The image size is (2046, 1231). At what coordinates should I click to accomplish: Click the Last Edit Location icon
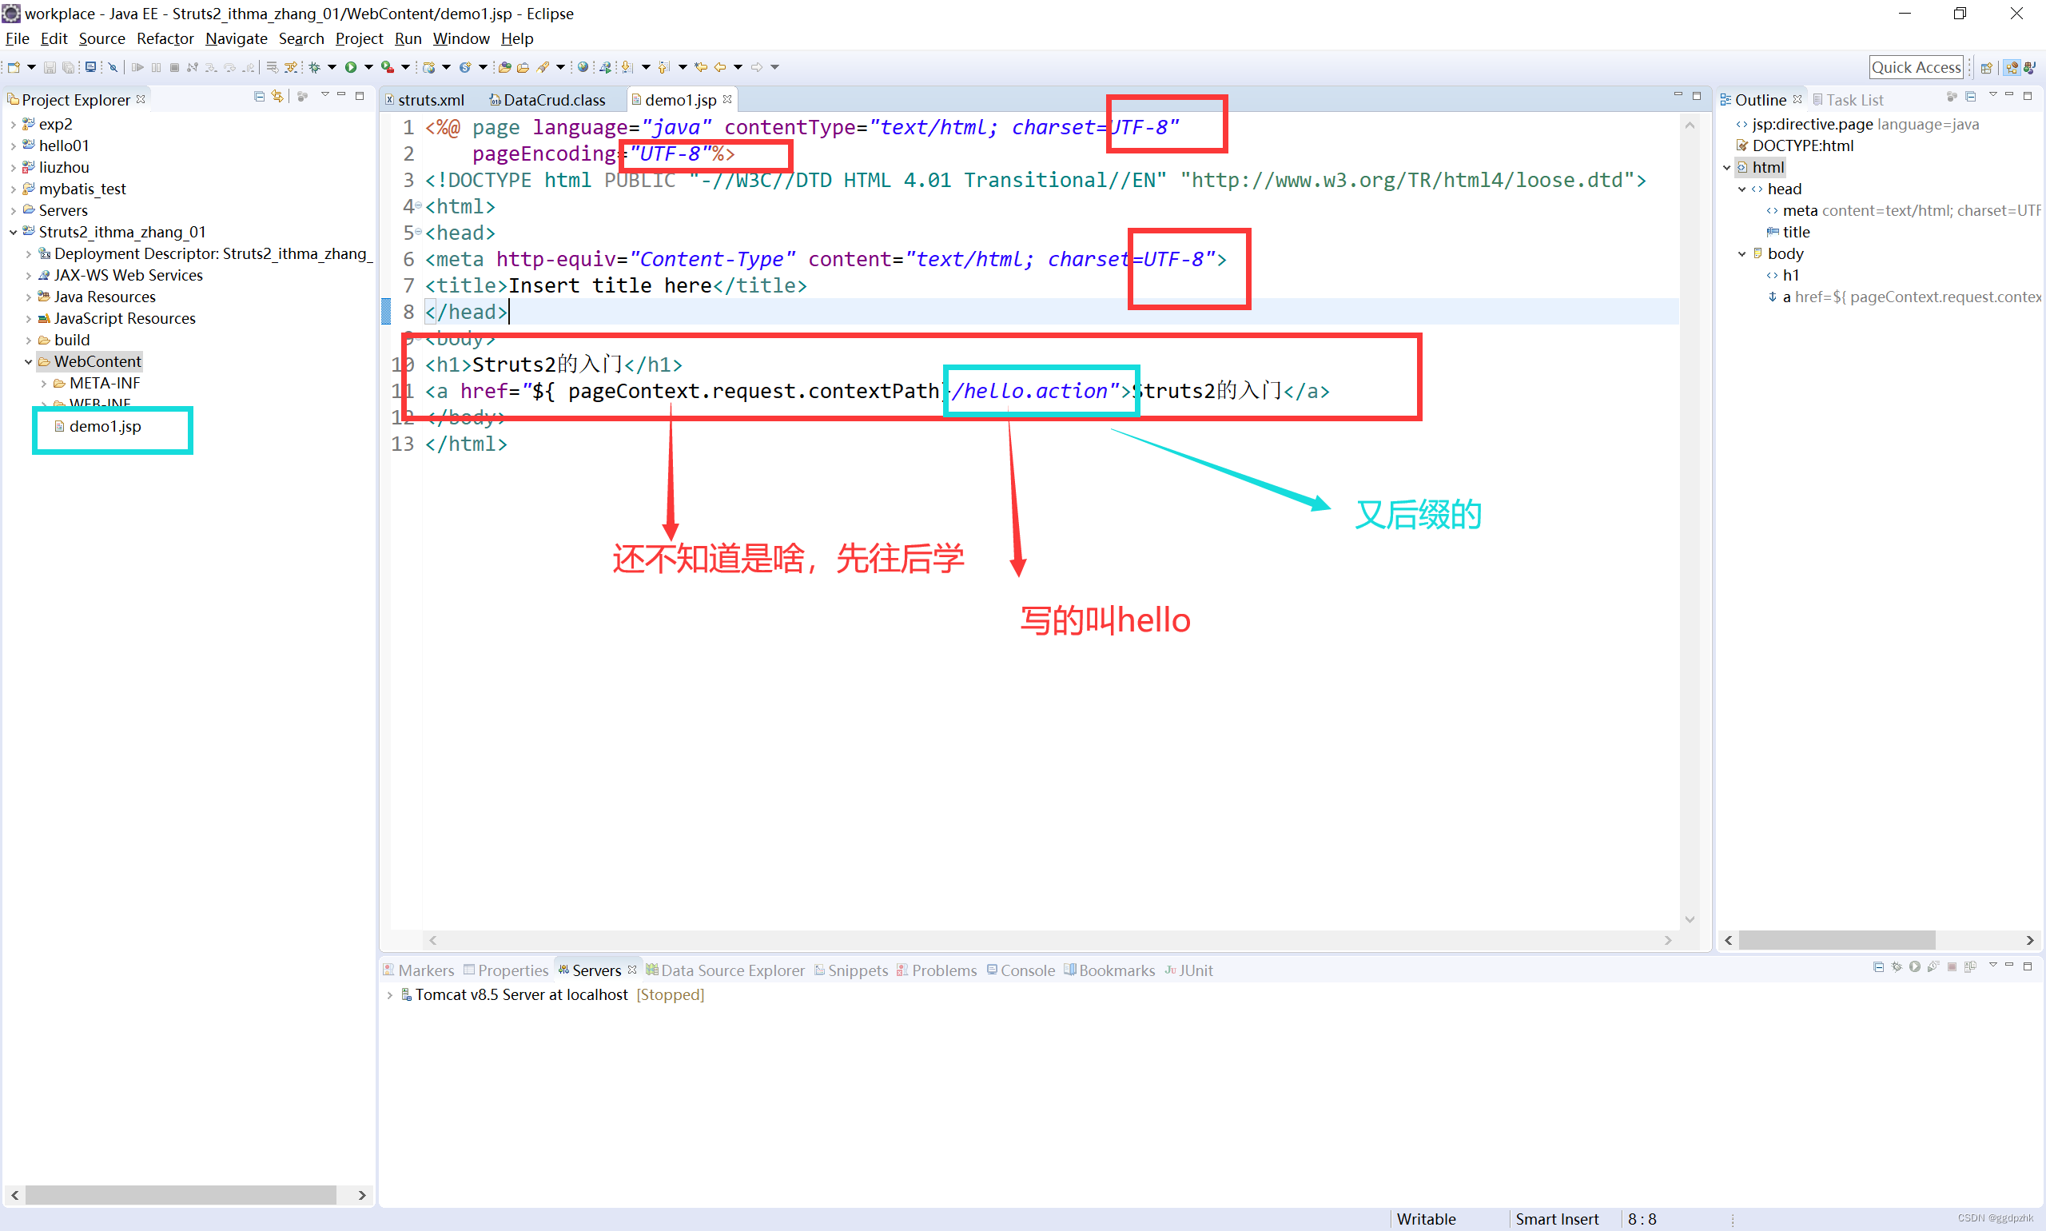coord(701,67)
